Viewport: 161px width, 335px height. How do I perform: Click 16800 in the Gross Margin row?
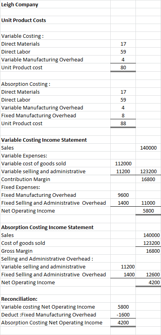coord(153,251)
